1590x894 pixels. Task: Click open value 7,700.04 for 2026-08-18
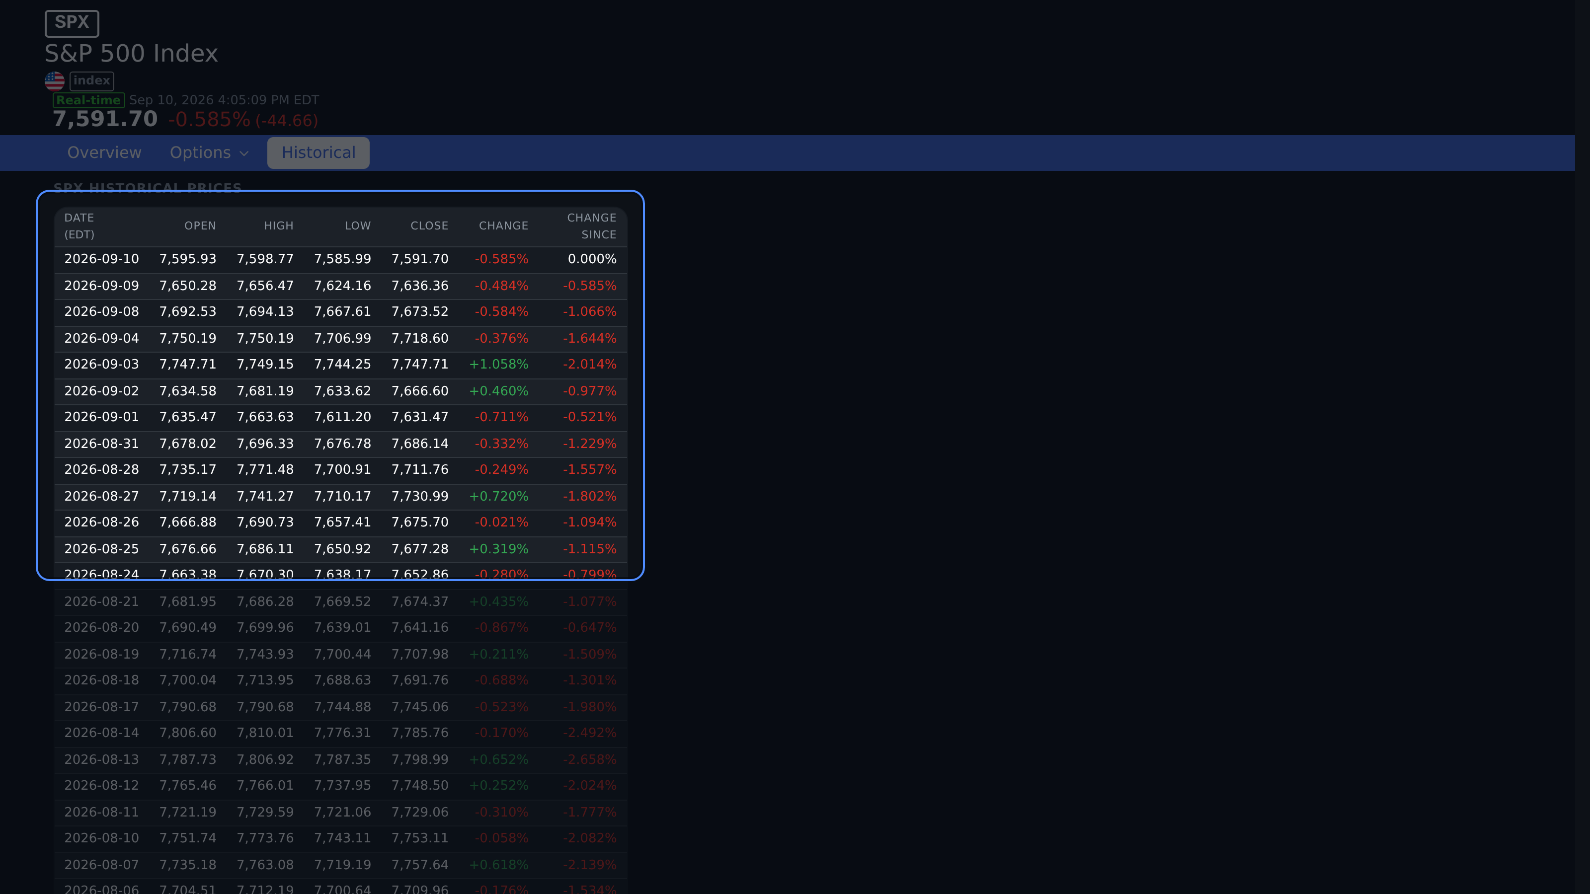click(188, 680)
